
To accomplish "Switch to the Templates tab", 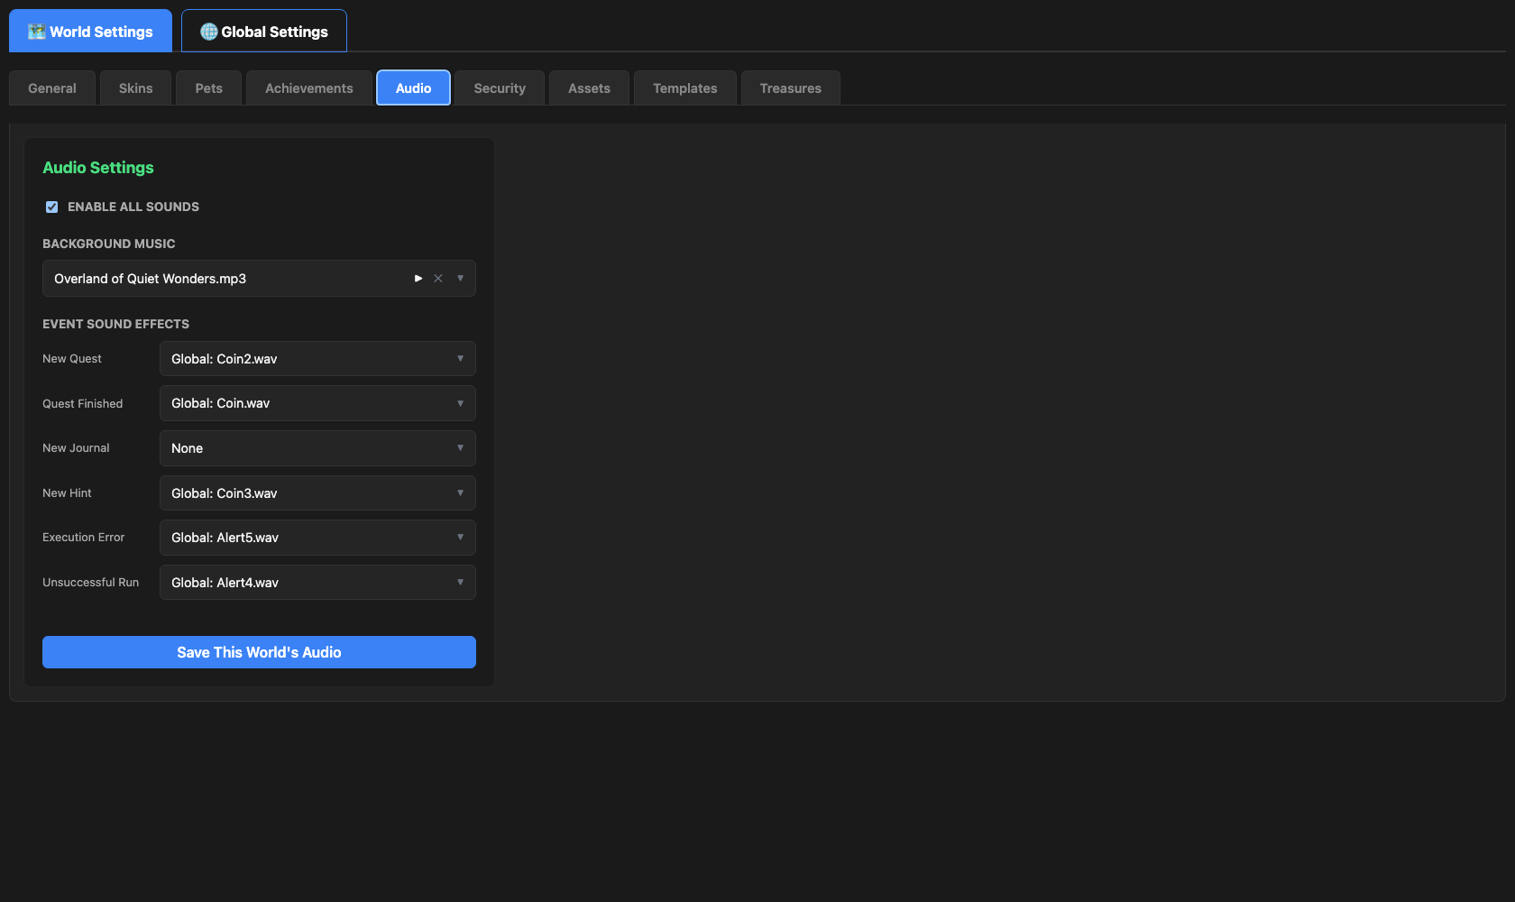I will click(x=684, y=87).
